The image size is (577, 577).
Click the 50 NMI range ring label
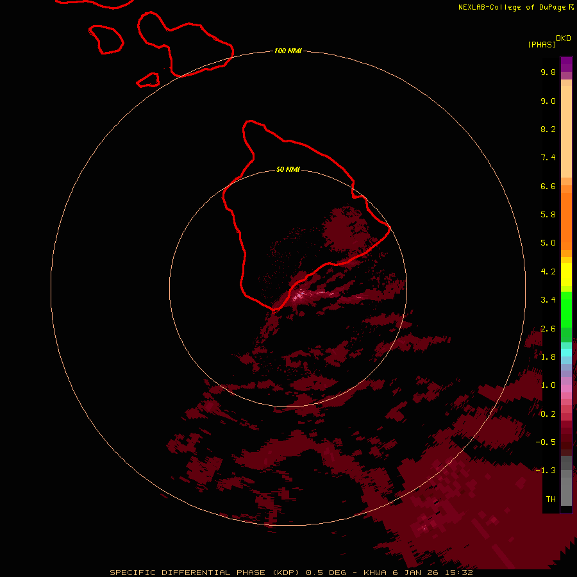click(x=288, y=169)
